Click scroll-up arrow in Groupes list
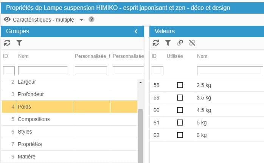264x163 pixels. click(x=140, y=82)
